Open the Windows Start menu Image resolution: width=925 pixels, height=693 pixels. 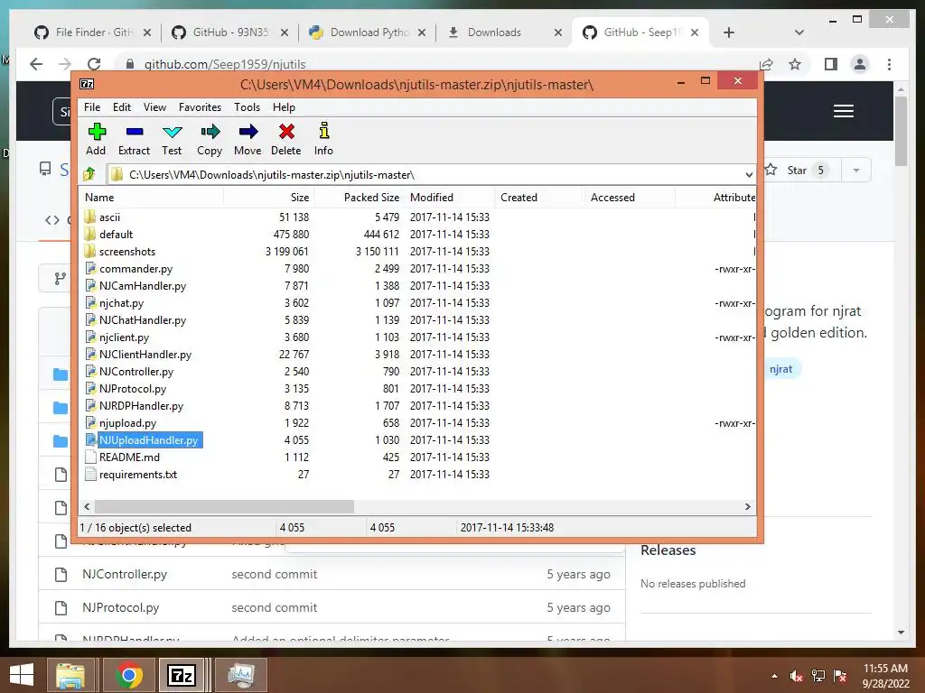(x=22, y=675)
